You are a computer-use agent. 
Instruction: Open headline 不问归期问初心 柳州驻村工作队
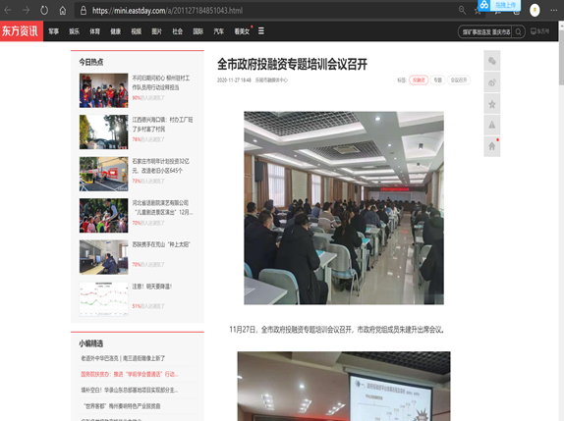(x=161, y=82)
